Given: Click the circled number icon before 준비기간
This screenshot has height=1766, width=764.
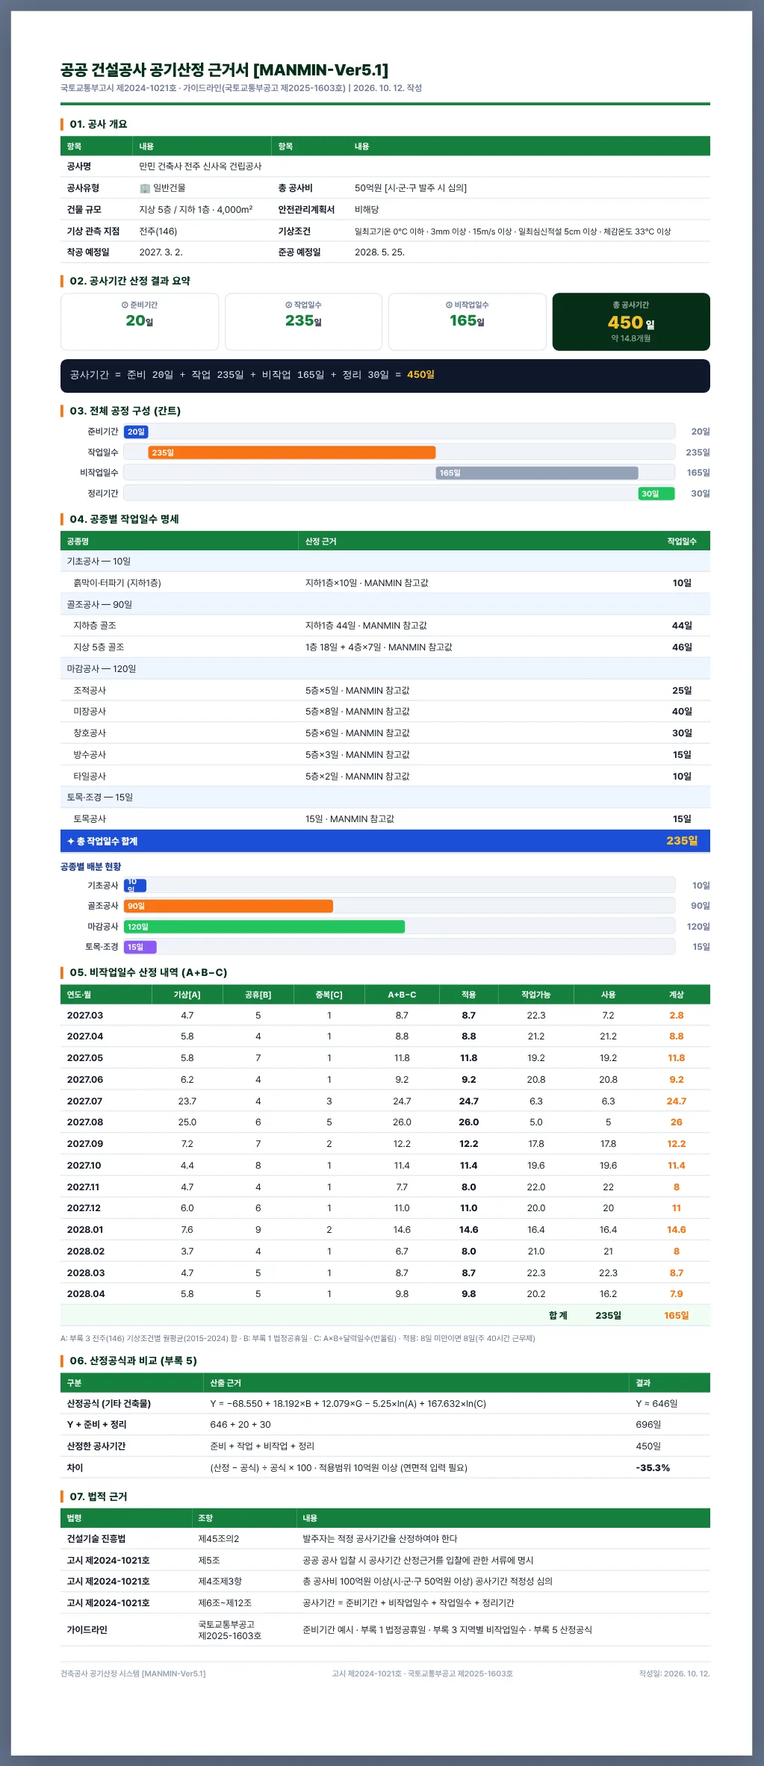Looking at the screenshot, I should click(125, 305).
